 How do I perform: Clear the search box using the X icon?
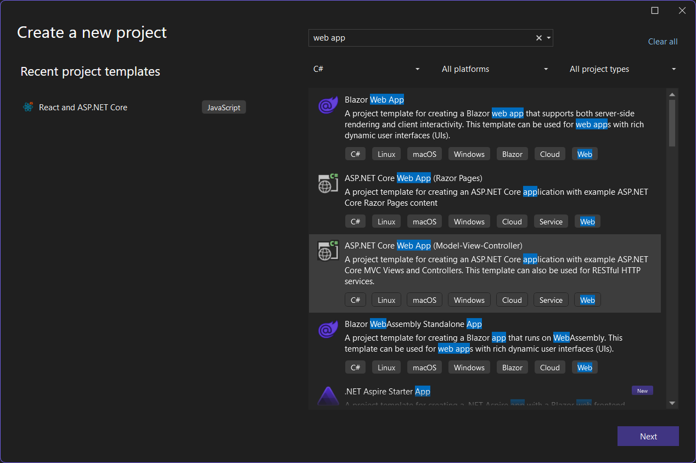(x=538, y=38)
